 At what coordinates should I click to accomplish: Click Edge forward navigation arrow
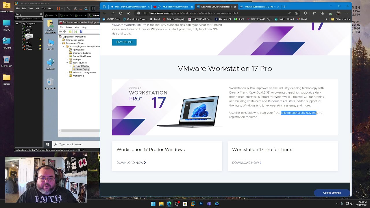(x=113, y=13)
